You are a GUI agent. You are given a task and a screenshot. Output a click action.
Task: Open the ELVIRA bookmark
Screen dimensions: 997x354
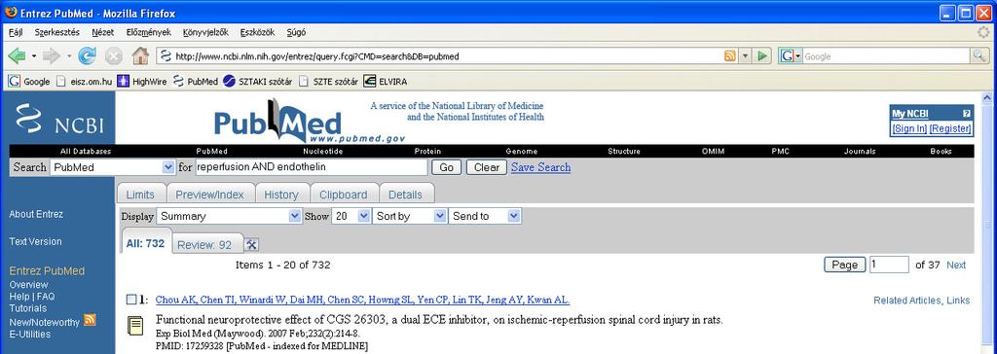(x=386, y=82)
